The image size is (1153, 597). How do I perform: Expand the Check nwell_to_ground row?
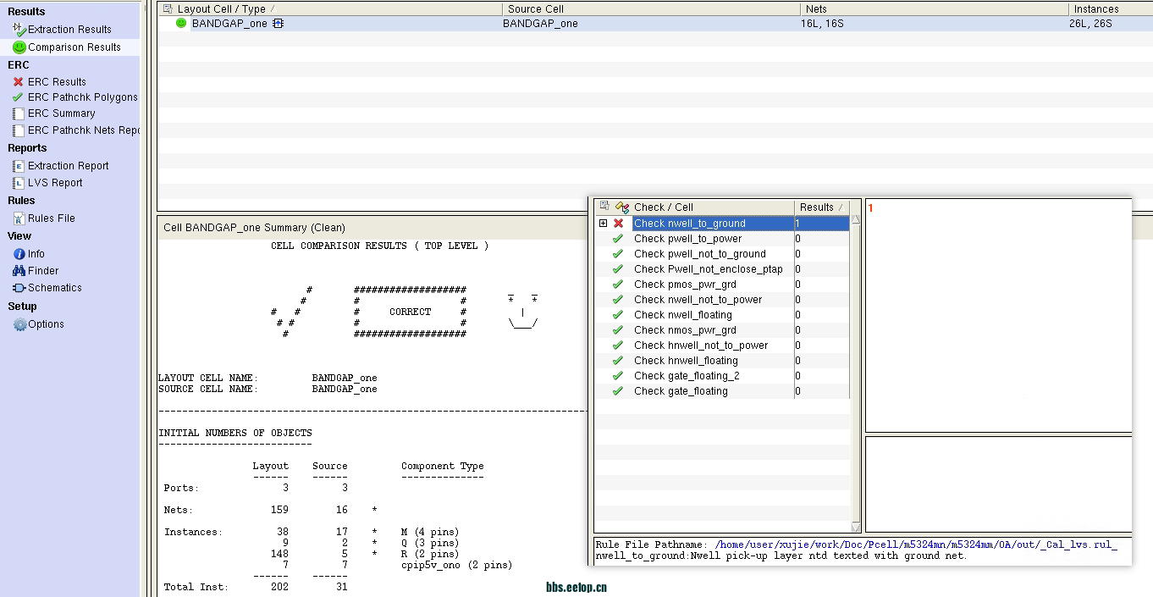point(604,224)
